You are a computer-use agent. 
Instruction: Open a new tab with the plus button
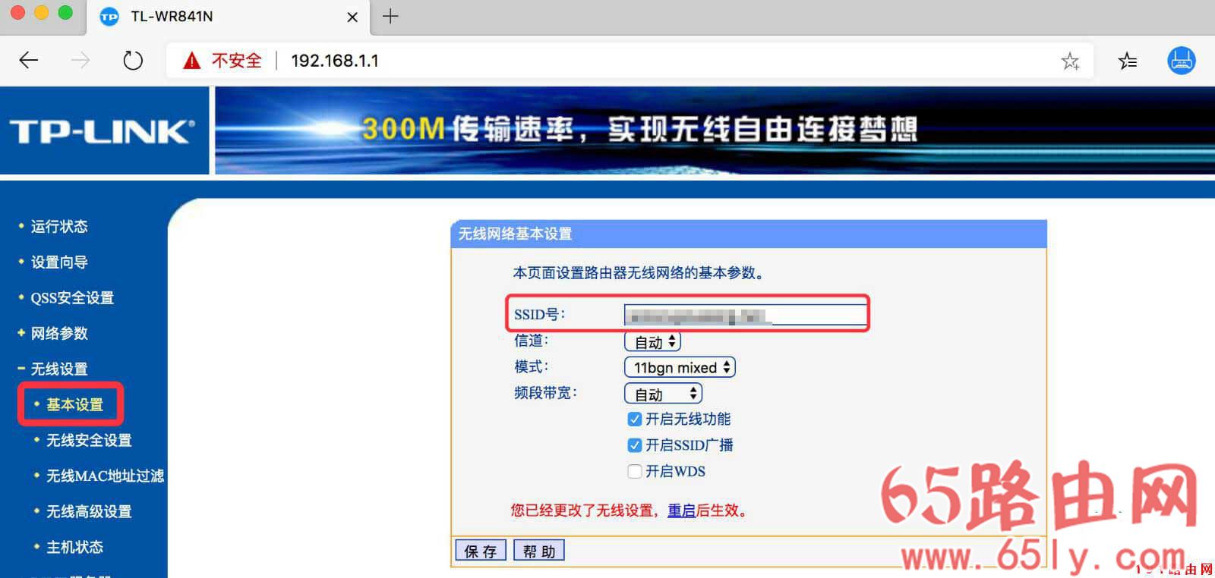390,16
